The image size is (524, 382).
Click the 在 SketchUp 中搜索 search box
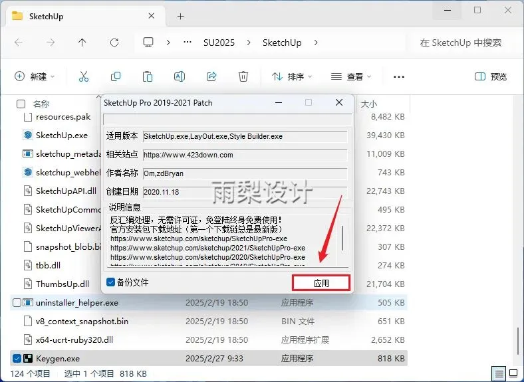[x=461, y=43]
